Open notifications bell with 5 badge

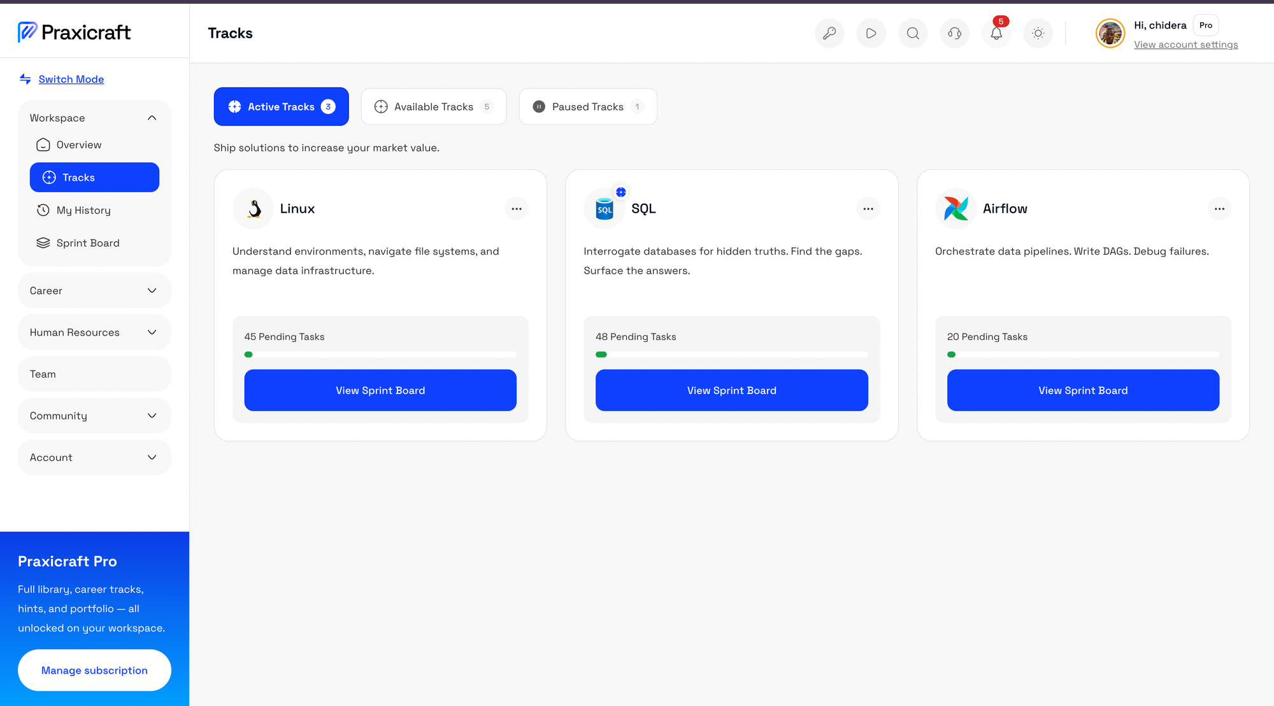click(996, 33)
